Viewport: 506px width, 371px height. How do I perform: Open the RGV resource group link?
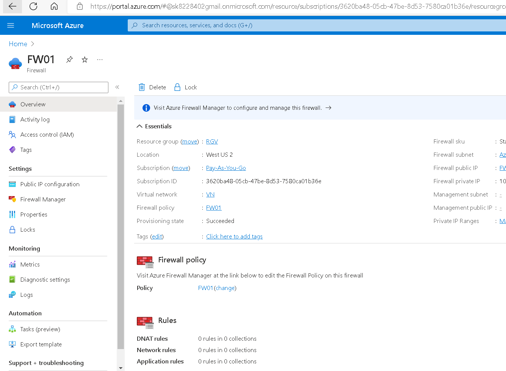click(x=212, y=142)
